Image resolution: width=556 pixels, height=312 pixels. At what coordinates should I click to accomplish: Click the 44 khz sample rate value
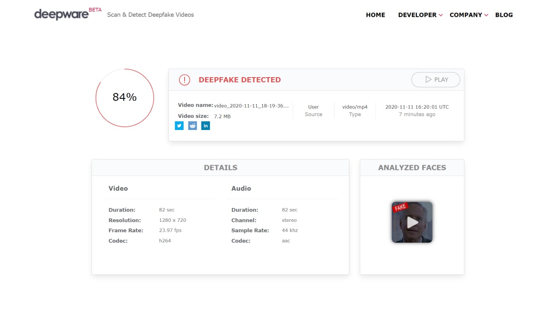point(290,231)
